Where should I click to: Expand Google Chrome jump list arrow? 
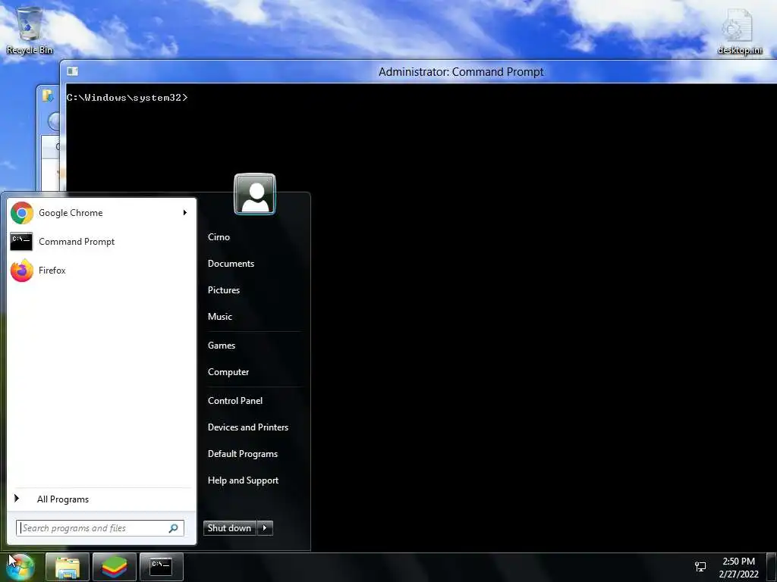point(185,213)
